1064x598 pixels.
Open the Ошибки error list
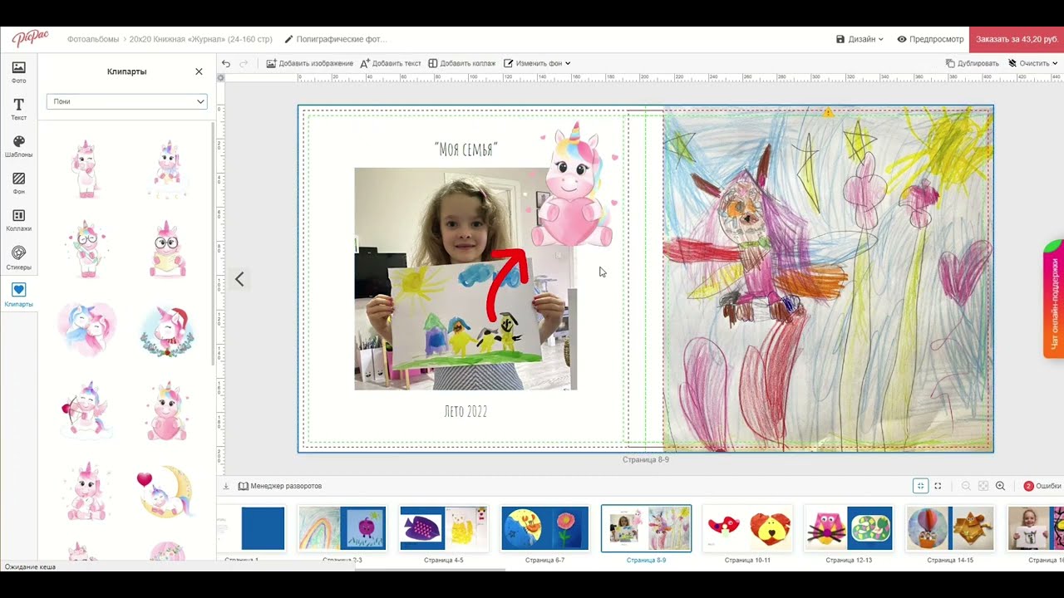click(1042, 486)
